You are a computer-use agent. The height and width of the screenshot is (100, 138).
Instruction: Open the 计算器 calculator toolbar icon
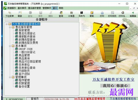[71, 14]
